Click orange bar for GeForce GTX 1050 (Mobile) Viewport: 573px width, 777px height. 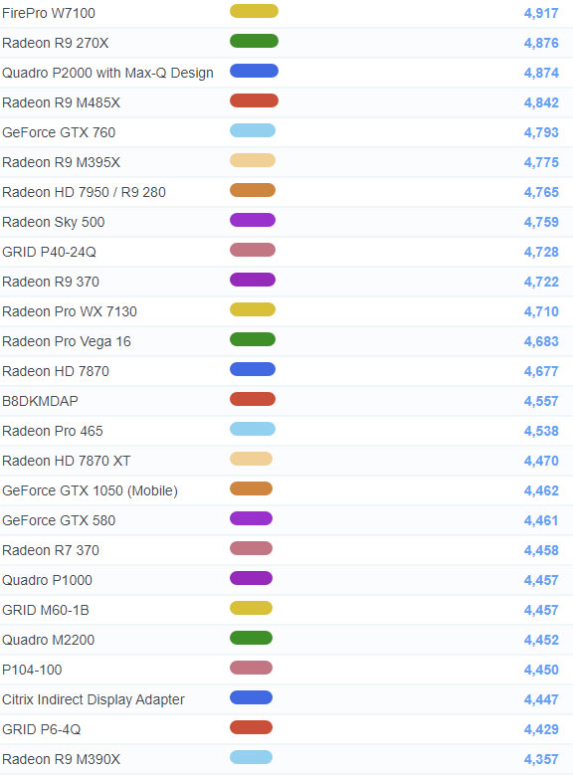251,488
